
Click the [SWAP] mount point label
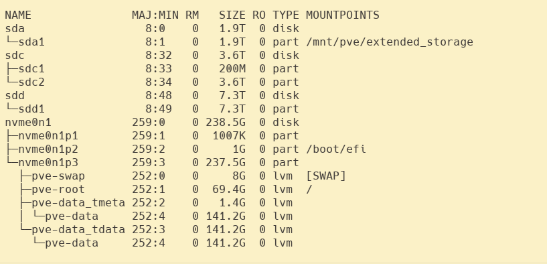pyautogui.click(x=326, y=176)
